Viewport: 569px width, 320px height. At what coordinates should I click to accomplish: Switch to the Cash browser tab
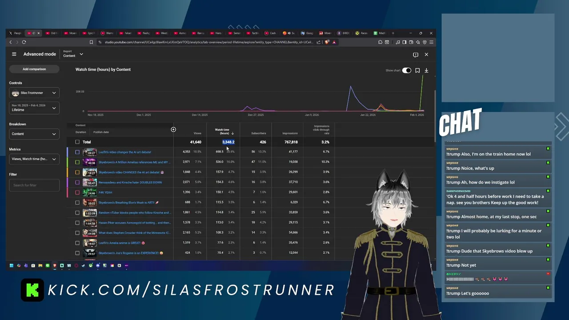[x=270, y=33]
